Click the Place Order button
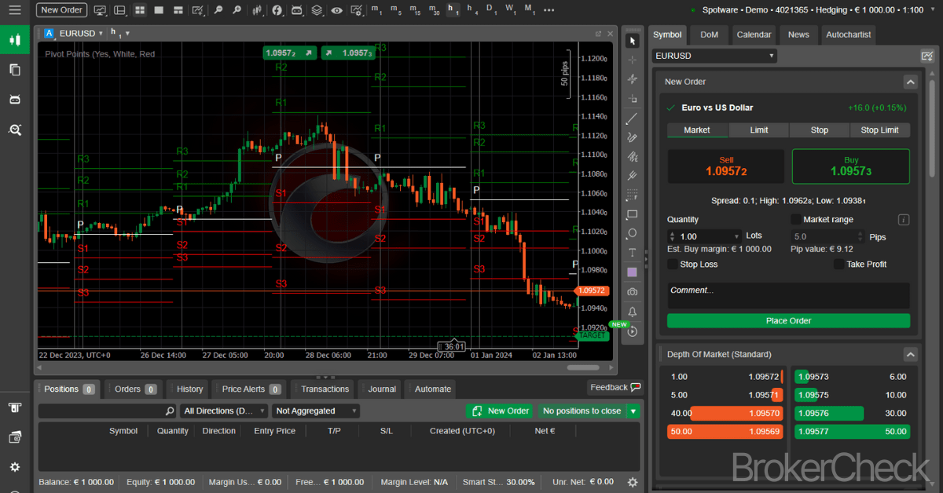The width and height of the screenshot is (943, 493). click(x=788, y=320)
